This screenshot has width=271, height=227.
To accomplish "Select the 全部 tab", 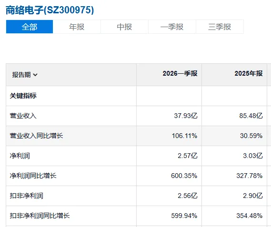I will 30,27.
